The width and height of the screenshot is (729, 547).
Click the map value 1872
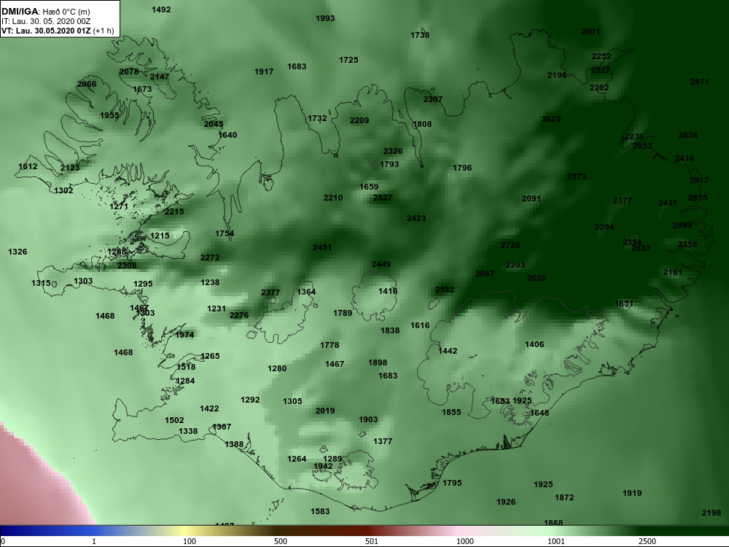tap(564, 497)
